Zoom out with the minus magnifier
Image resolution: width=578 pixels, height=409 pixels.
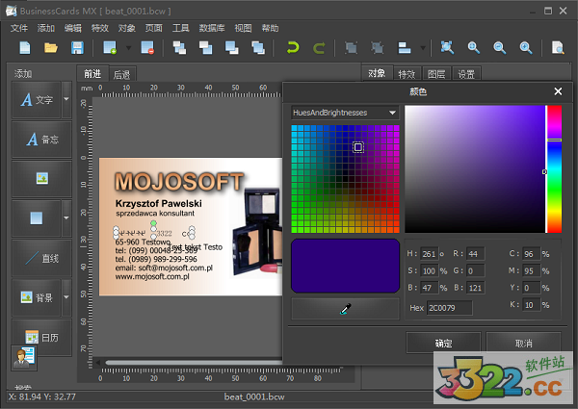(x=499, y=48)
